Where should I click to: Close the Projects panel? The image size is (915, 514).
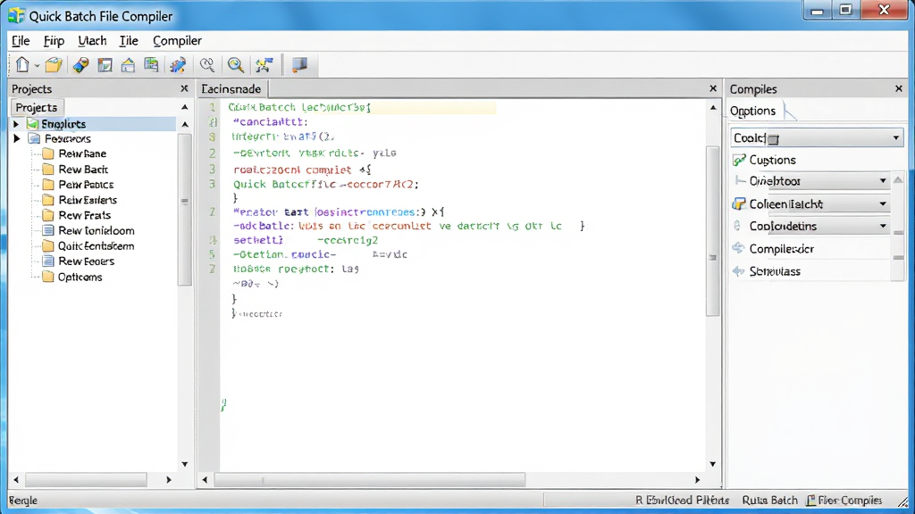click(x=184, y=88)
